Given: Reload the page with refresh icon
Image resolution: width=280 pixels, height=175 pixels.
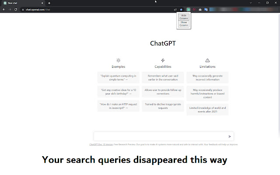Looking at the screenshot, I should click(16, 9).
